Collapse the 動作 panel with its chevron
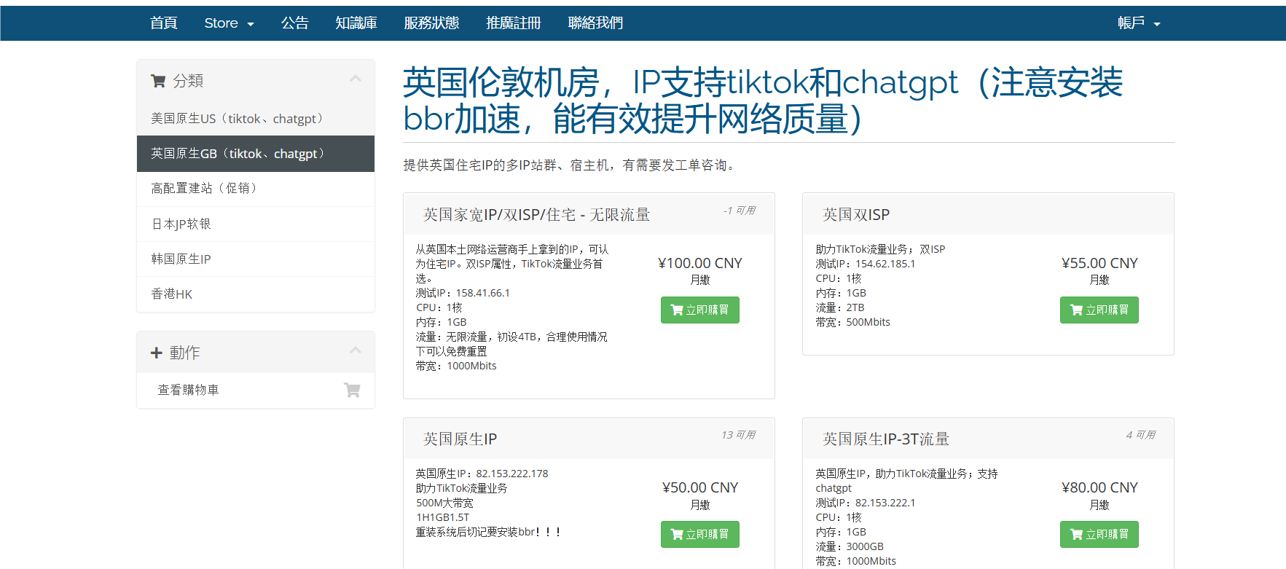 click(x=356, y=350)
